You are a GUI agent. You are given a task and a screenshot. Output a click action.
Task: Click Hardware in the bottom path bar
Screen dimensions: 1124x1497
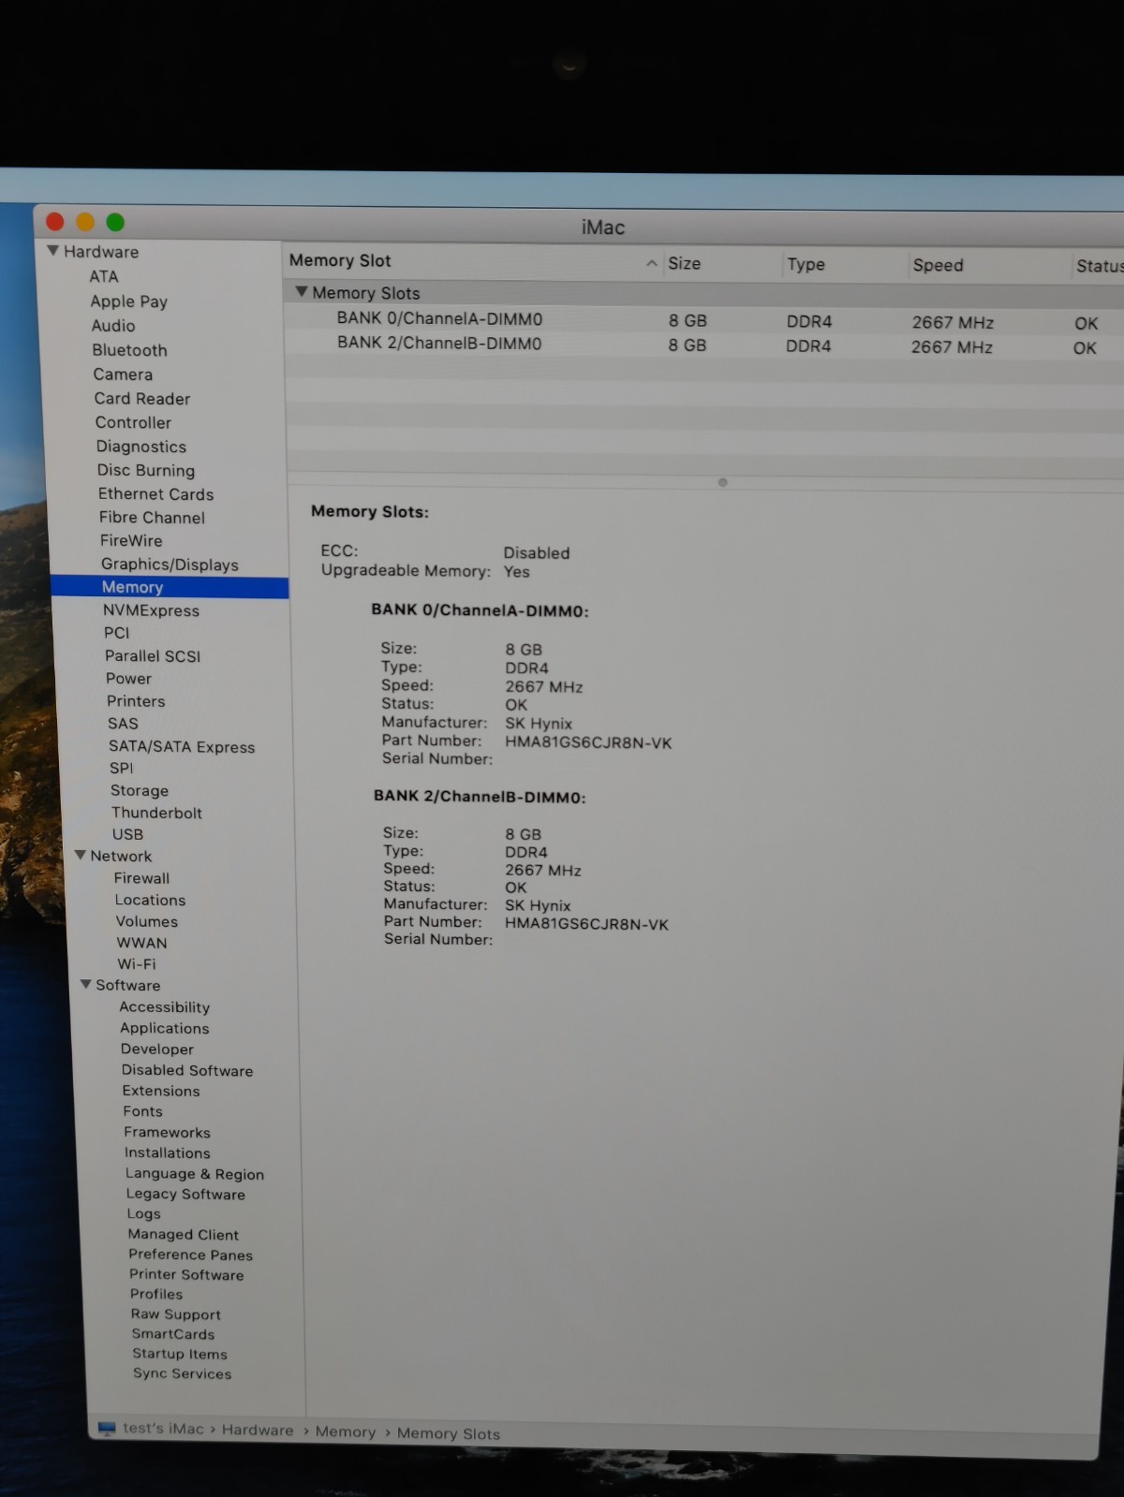point(257,1430)
